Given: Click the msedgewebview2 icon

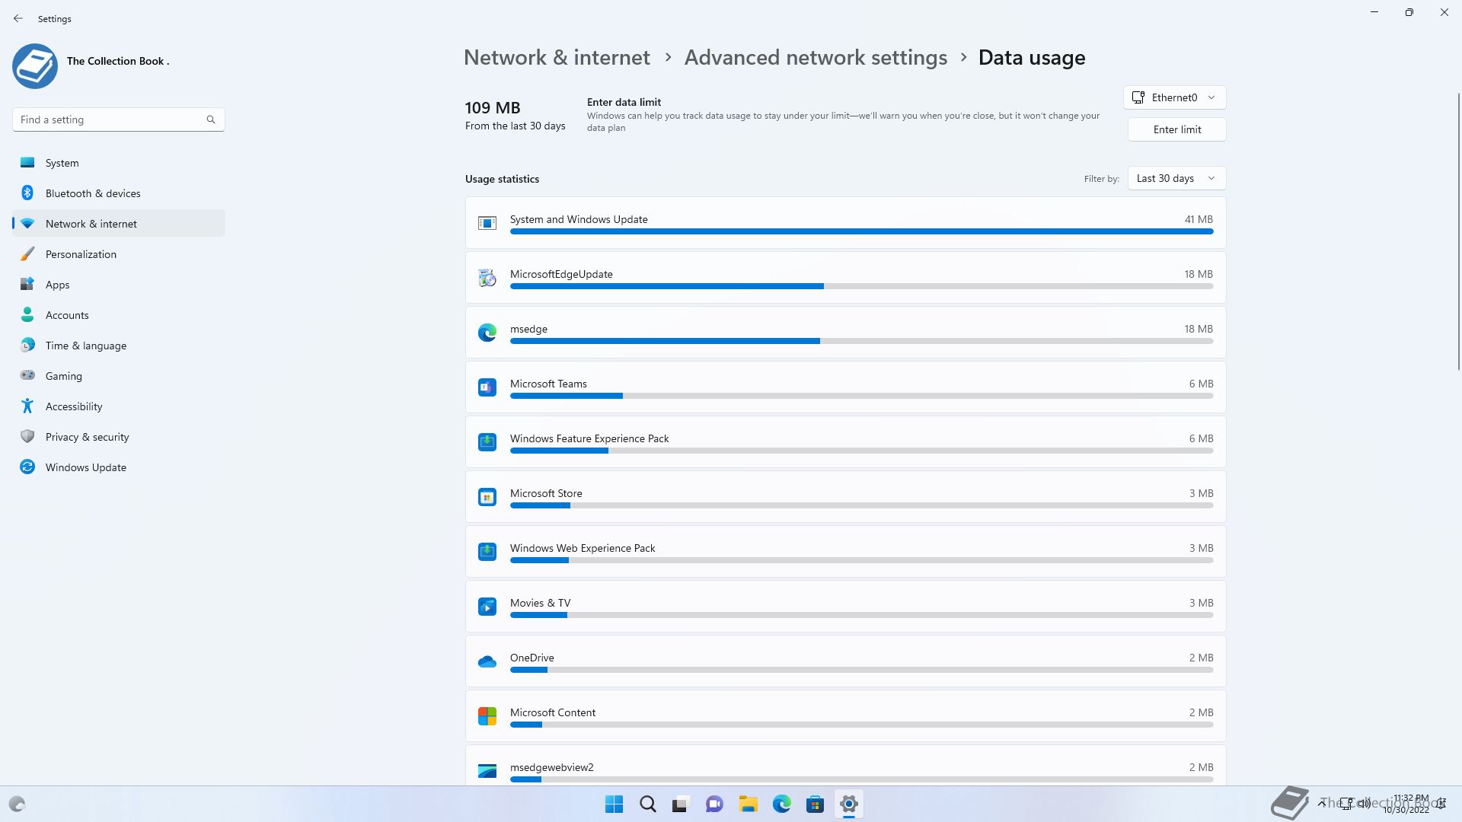Looking at the screenshot, I should (487, 771).
